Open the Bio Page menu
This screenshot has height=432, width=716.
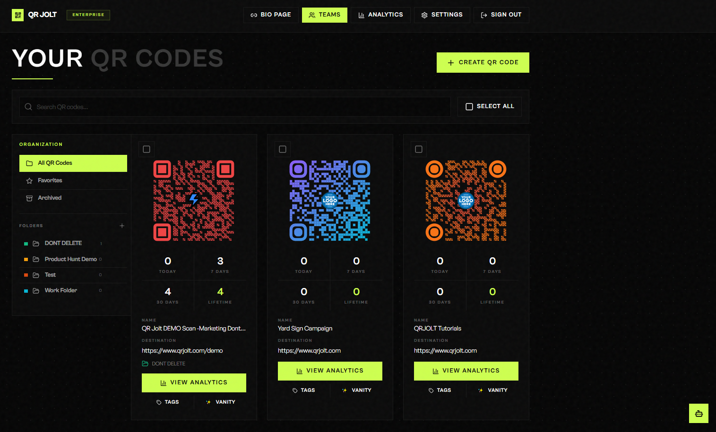click(271, 15)
